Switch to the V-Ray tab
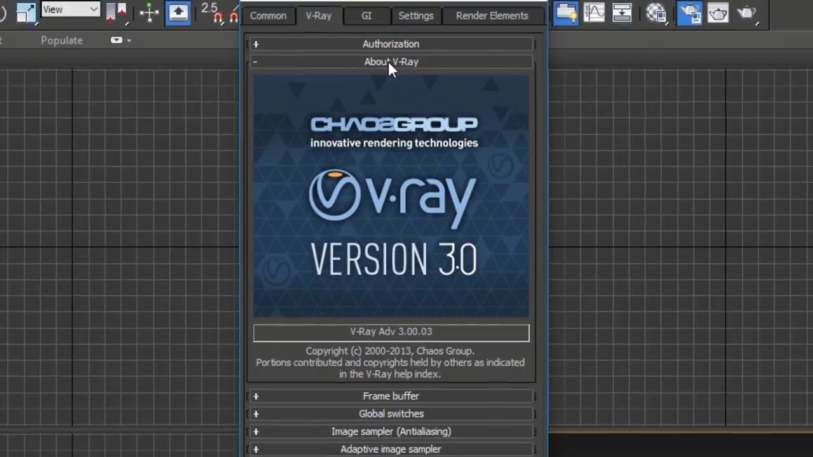Viewport: 813px width, 457px height. coord(319,16)
